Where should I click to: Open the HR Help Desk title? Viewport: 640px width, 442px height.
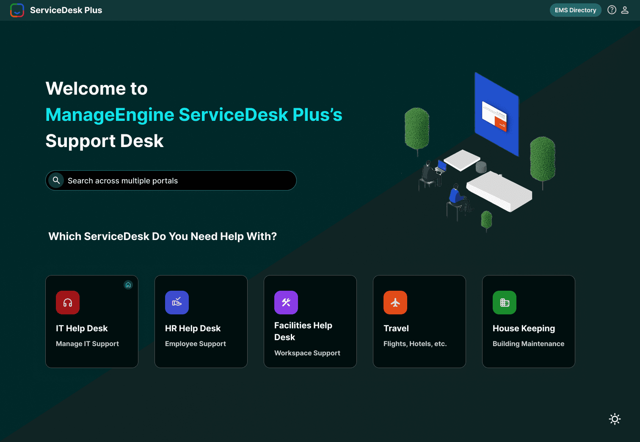[x=193, y=328]
